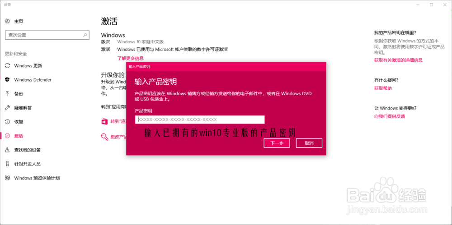Open 查找我的设备 page

coord(28,150)
